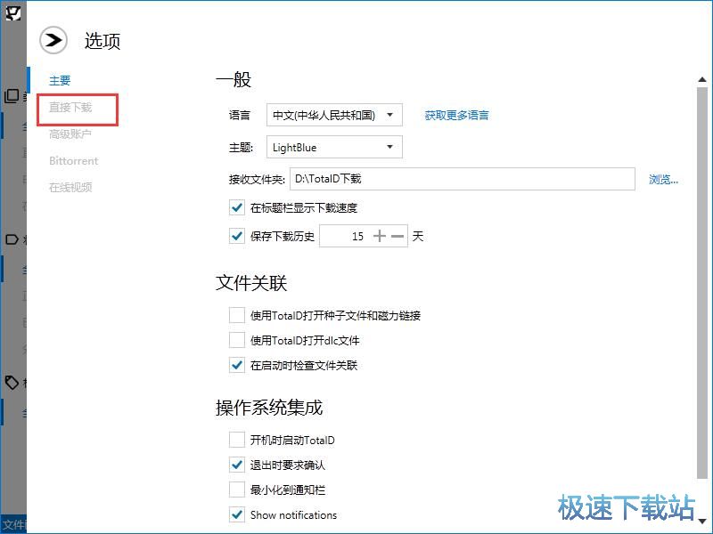Toggle the 保存下载历史 checkbox
The image size is (713, 534).
pyautogui.click(x=236, y=236)
